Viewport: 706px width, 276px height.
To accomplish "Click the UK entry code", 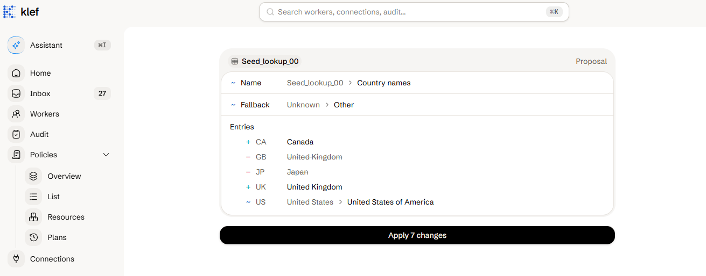I will (x=261, y=187).
